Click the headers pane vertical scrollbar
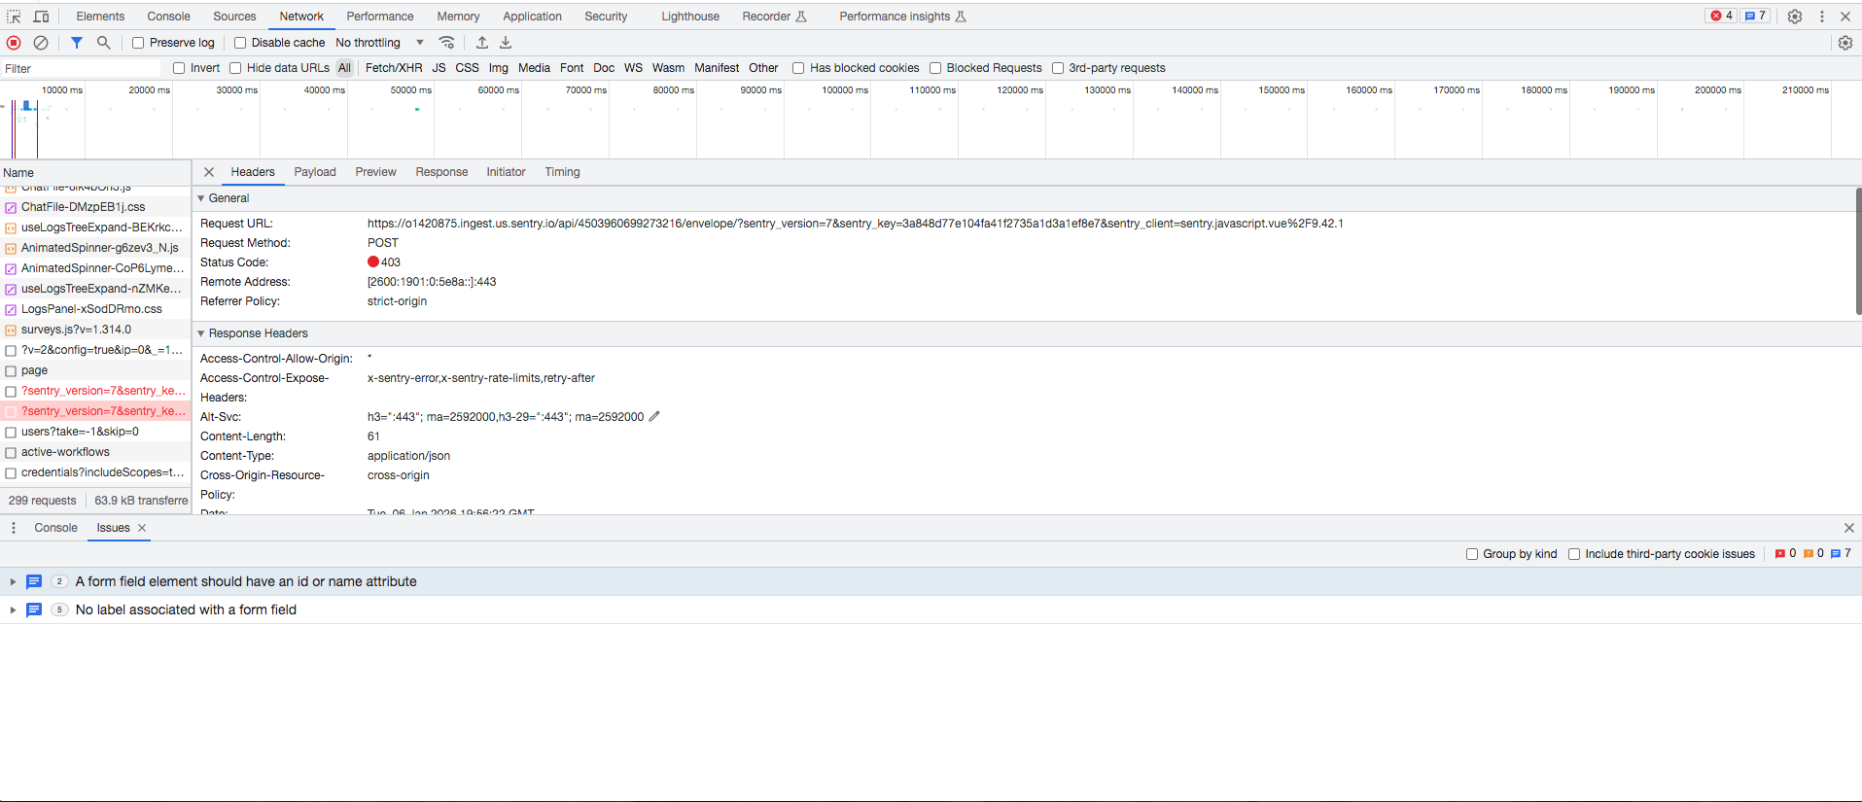The image size is (1862, 802). (1858, 252)
